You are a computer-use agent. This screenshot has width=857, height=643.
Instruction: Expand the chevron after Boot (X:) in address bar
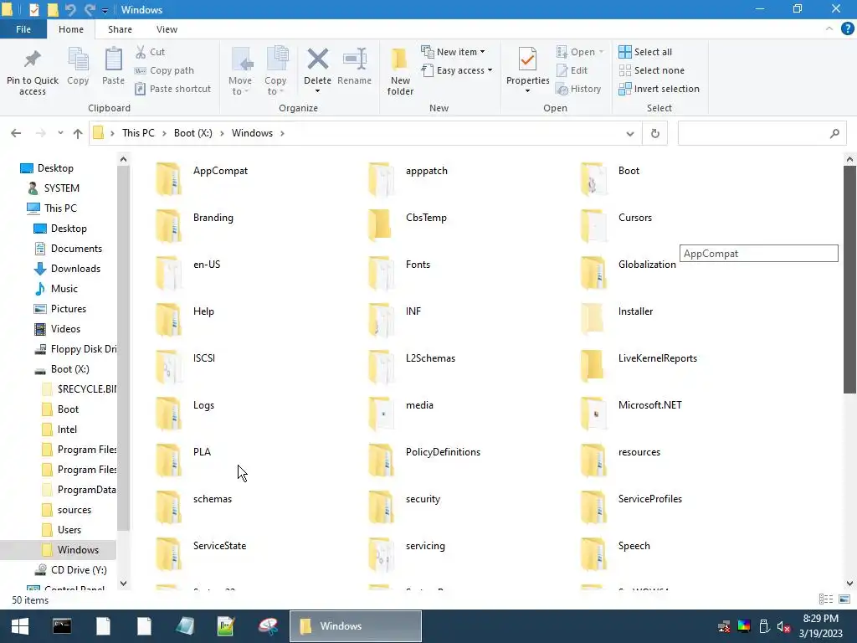point(222,133)
